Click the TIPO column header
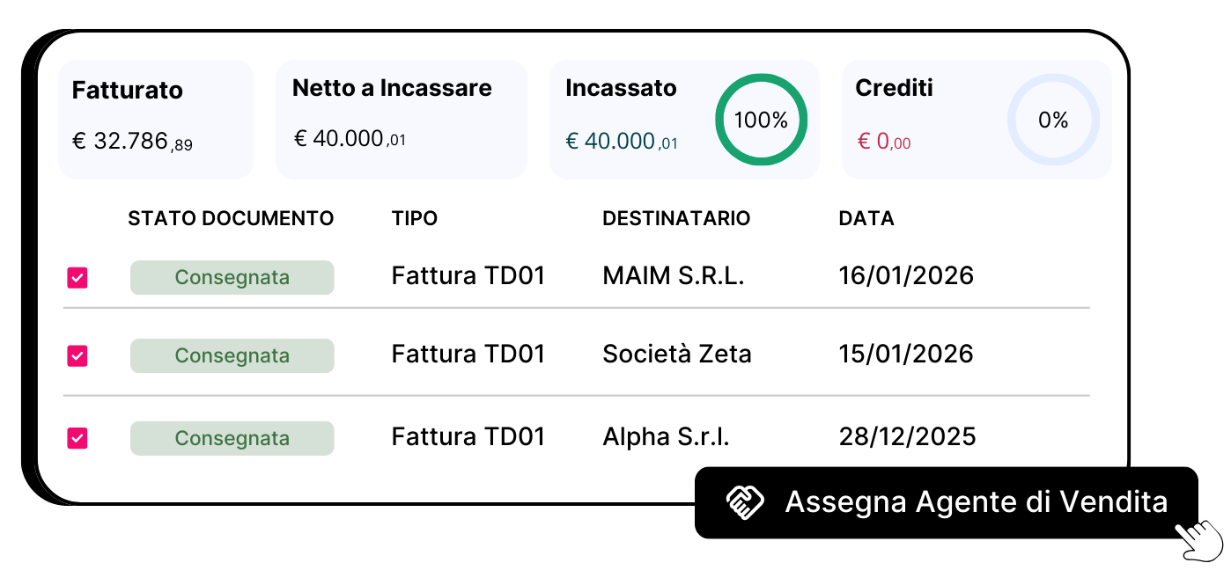Image resolution: width=1231 pixels, height=585 pixels. click(414, 217)
